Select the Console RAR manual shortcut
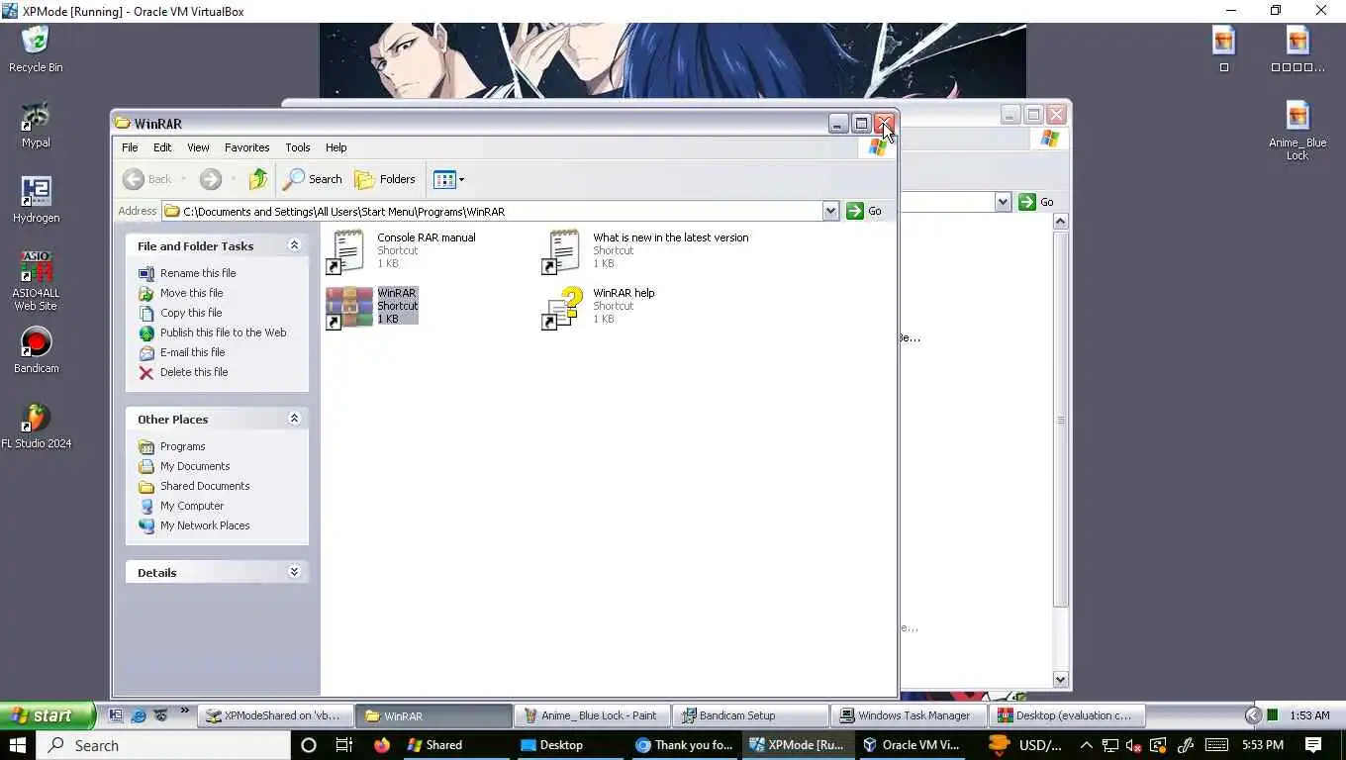Image resolution: width=1346 pixels, height=760 pixels. tap(401, 250)
